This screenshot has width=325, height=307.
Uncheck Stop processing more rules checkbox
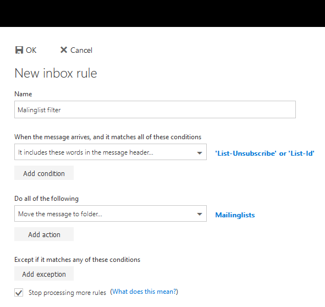pyautogui.click(x=19, y=293)
